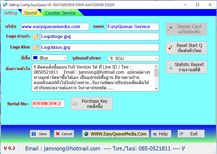The image size is (217, 154).
Task: Click the Save button
Action: click(40, 134)
